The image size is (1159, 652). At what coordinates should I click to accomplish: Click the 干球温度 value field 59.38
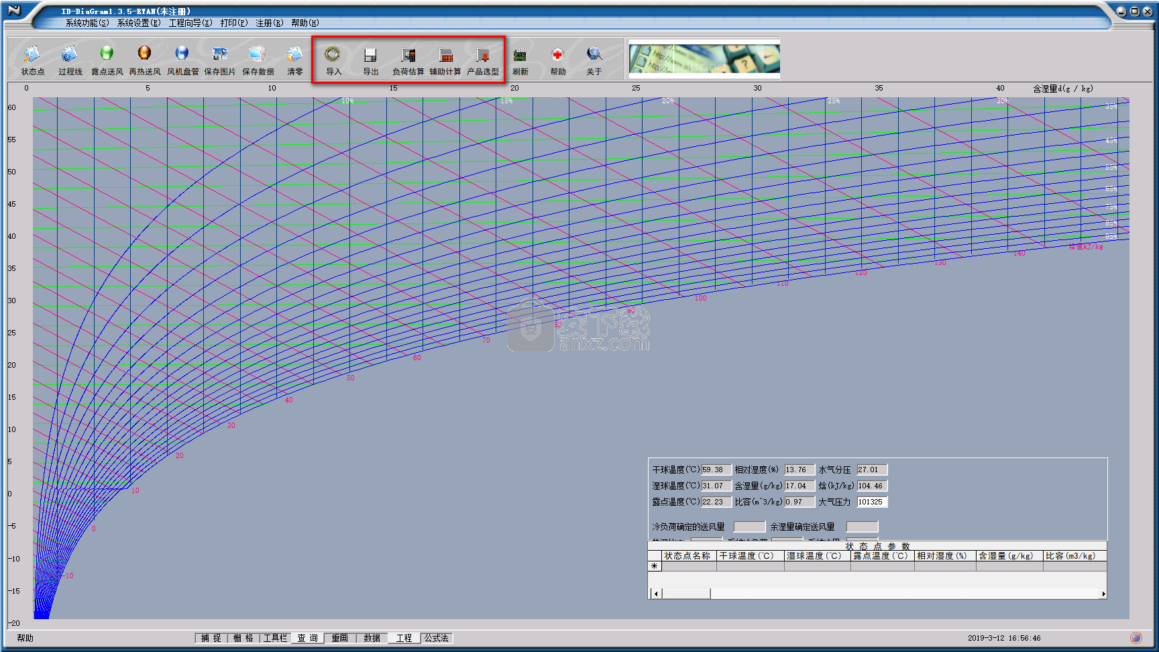(x=716, y=470)
